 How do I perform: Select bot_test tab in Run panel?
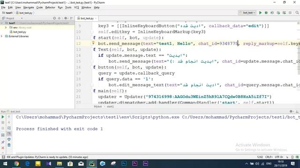click(14, 112)
